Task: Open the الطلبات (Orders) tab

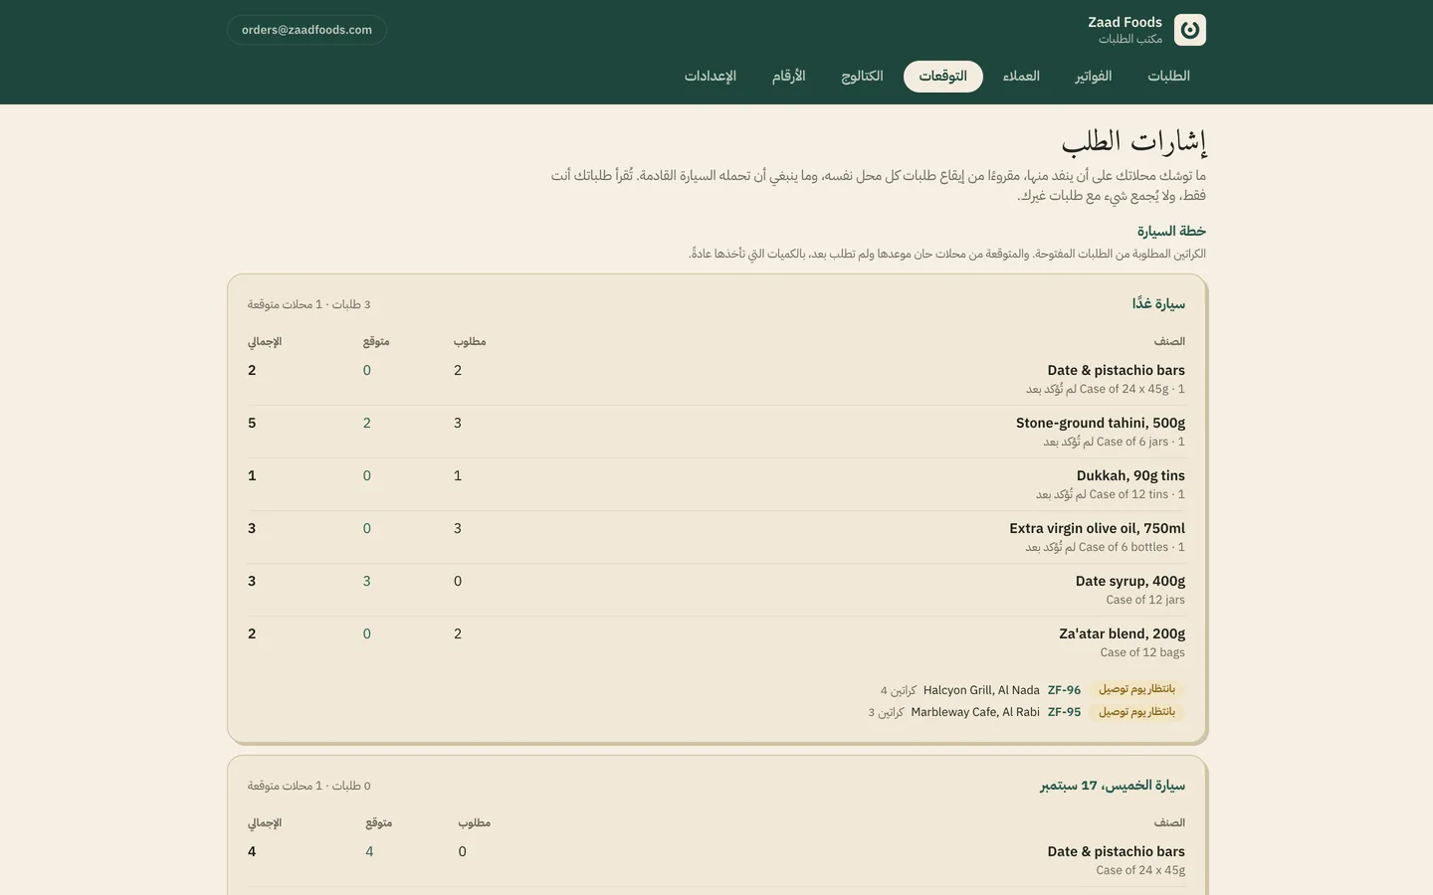Action: coord(1168,77)
